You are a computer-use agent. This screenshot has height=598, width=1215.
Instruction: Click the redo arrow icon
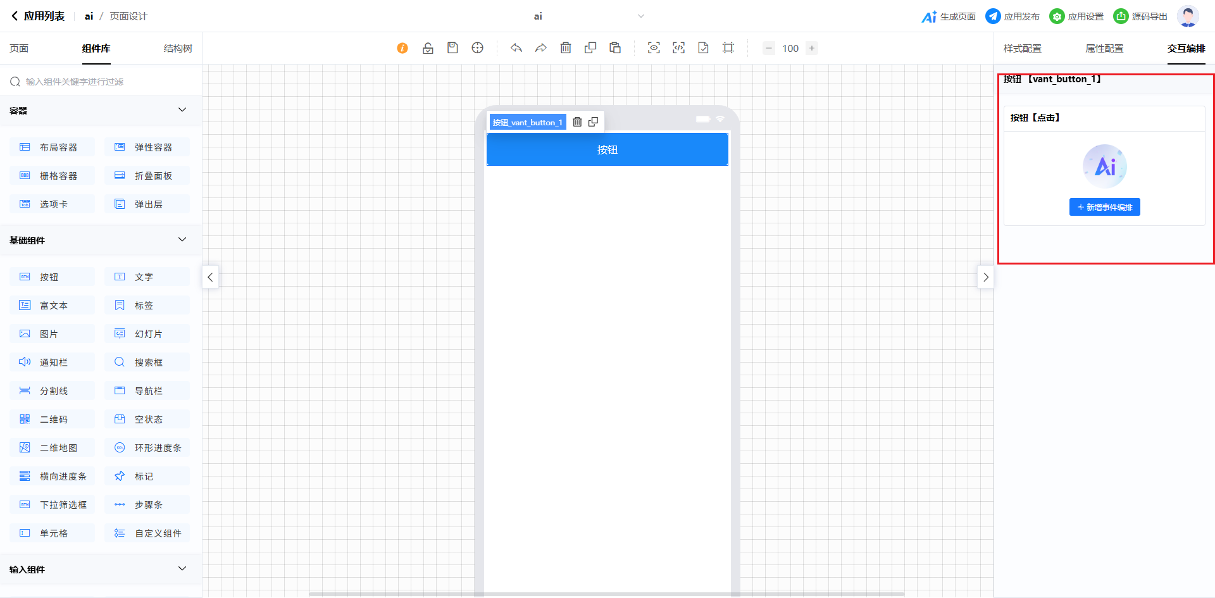click(541, 48)
